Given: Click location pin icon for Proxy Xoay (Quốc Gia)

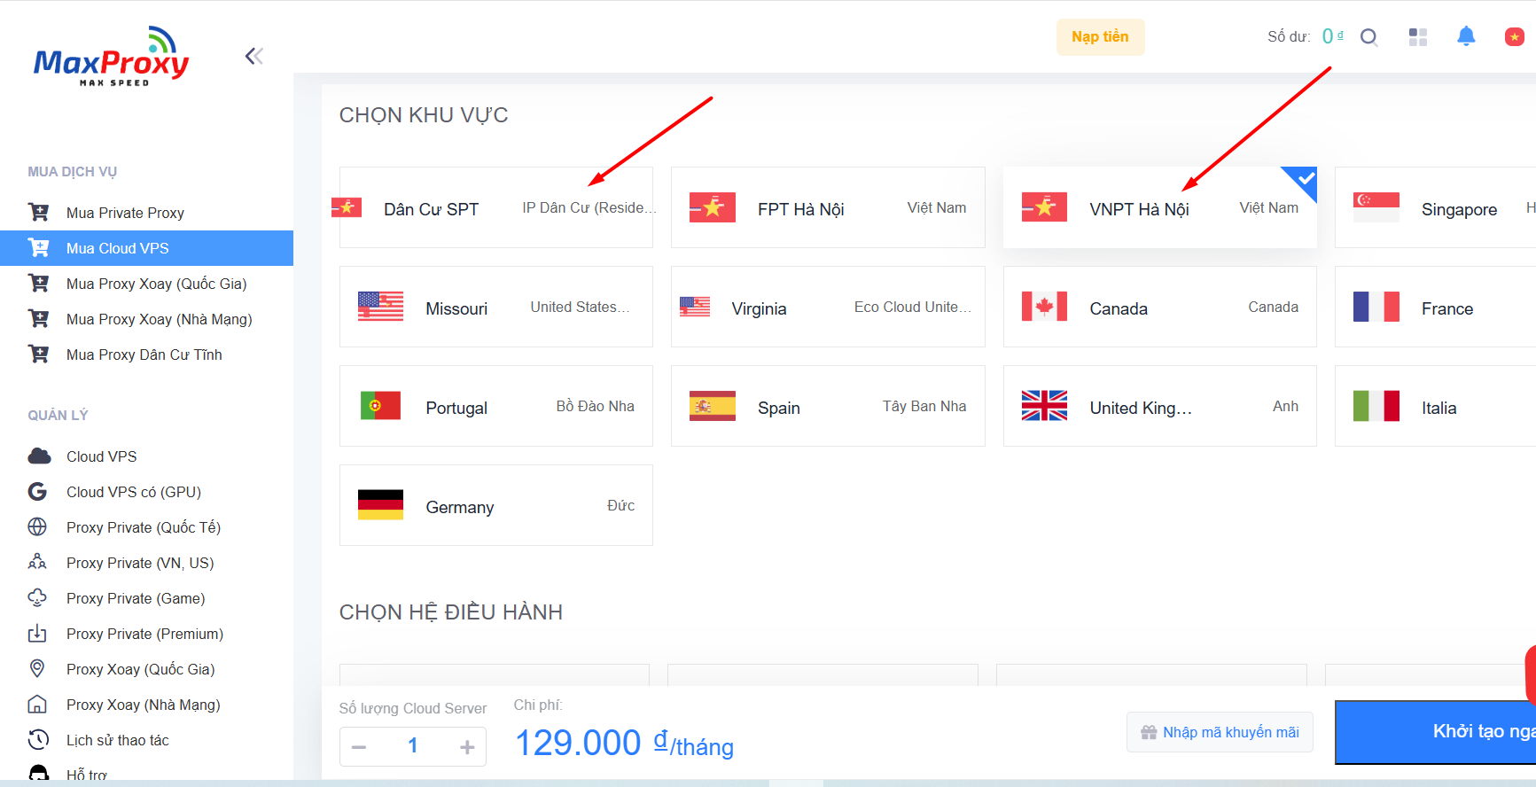Looking at the screenshot, I should (37, 669).
